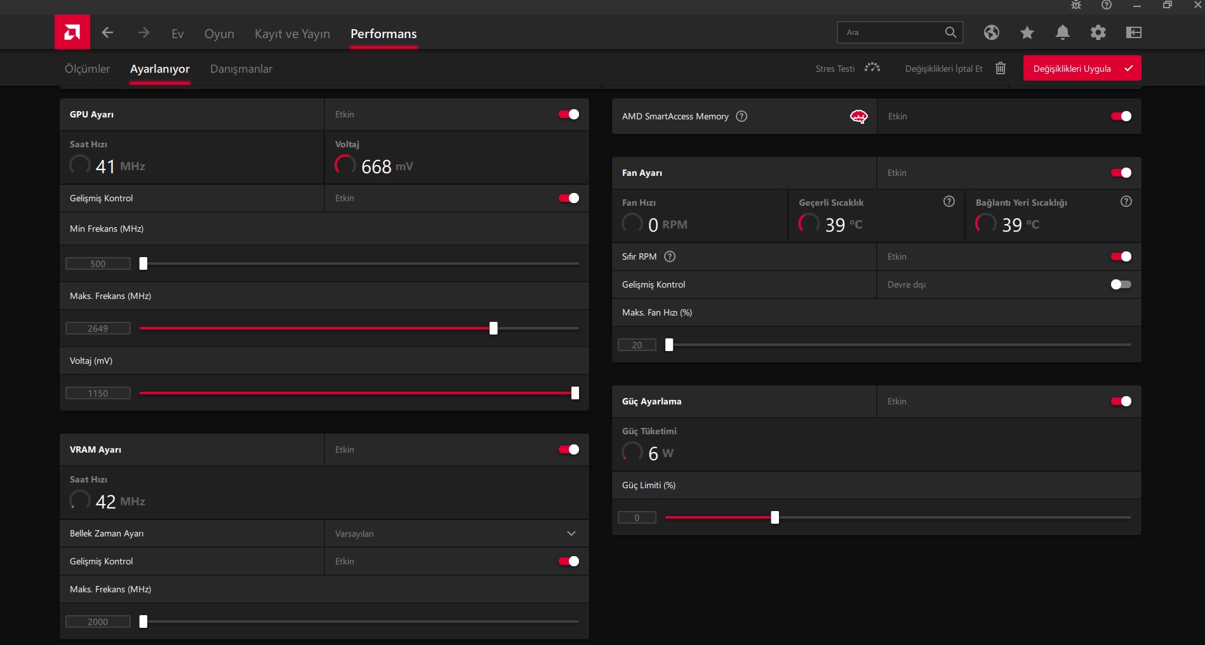The width and height of the screenshot is (1205, 645).
Task: Click the Stres Testi gauge icon
Action: click(872, 68)
